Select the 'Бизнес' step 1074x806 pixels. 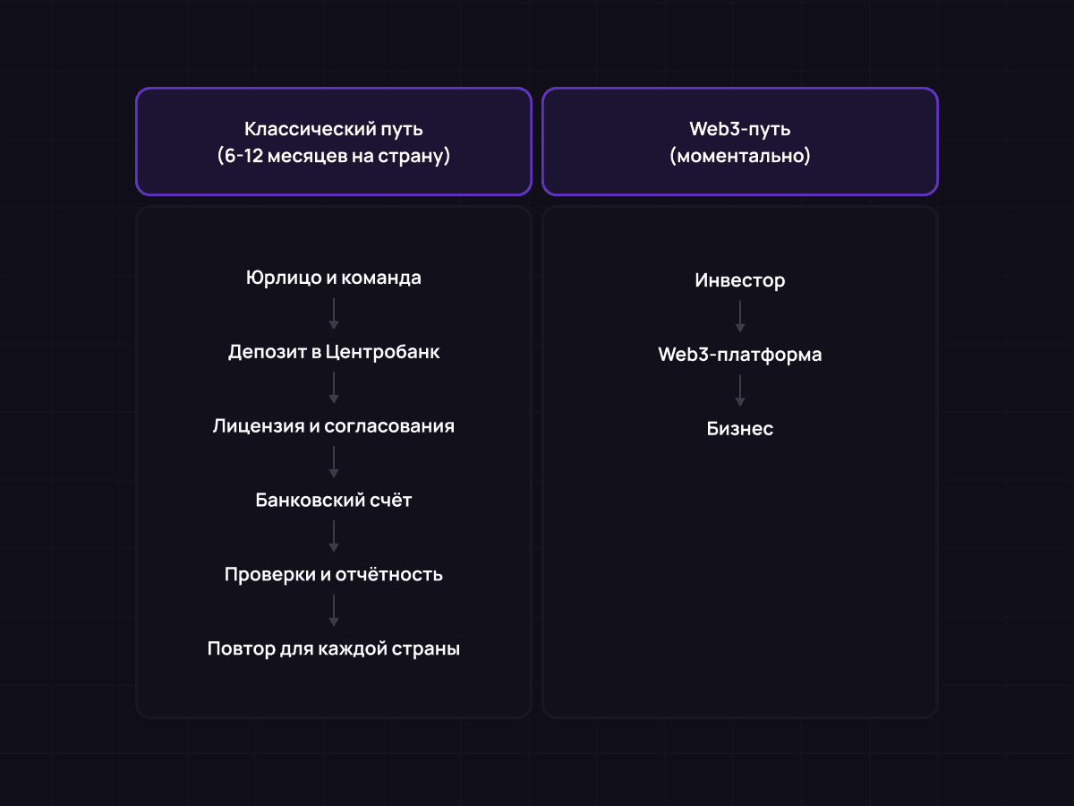(739, 429)
